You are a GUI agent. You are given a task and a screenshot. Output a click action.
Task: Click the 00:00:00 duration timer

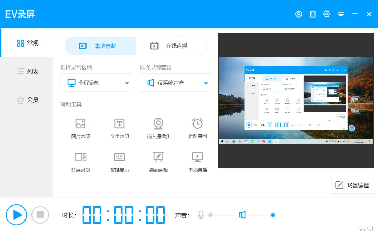[x=124, y=215]
